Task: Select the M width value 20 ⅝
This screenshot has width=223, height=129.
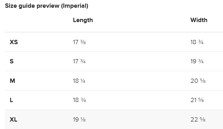Action: (198, 81)
